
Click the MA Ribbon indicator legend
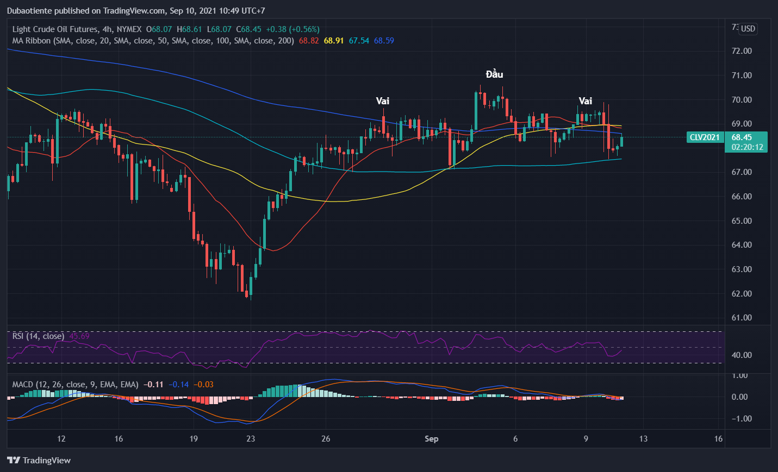tap(153, 41)
